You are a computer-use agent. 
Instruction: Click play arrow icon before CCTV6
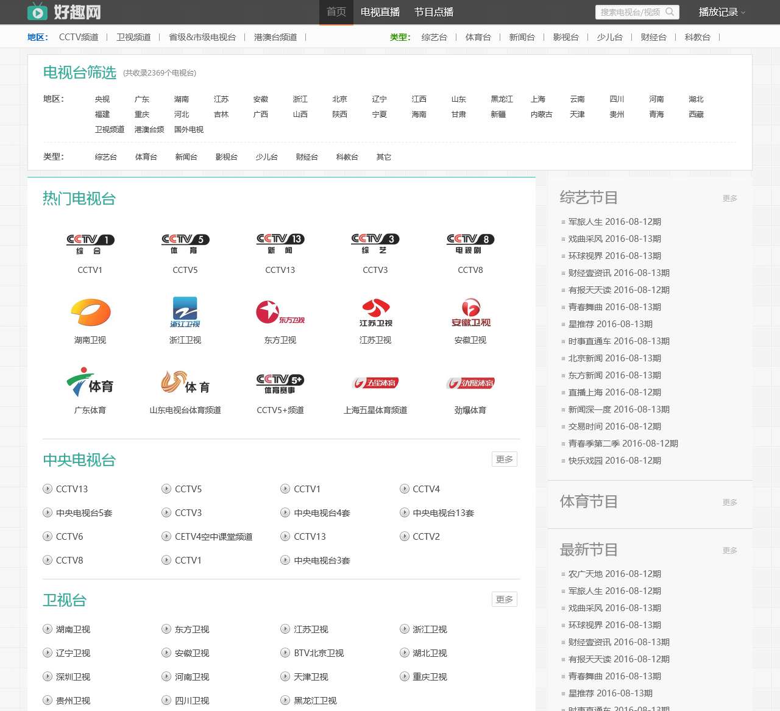[47, 537]
